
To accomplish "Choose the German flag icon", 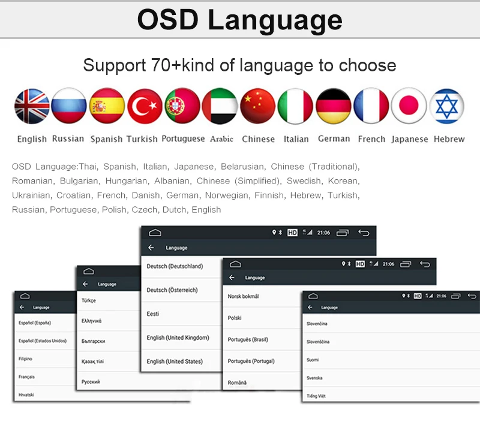I will [334, 107].
